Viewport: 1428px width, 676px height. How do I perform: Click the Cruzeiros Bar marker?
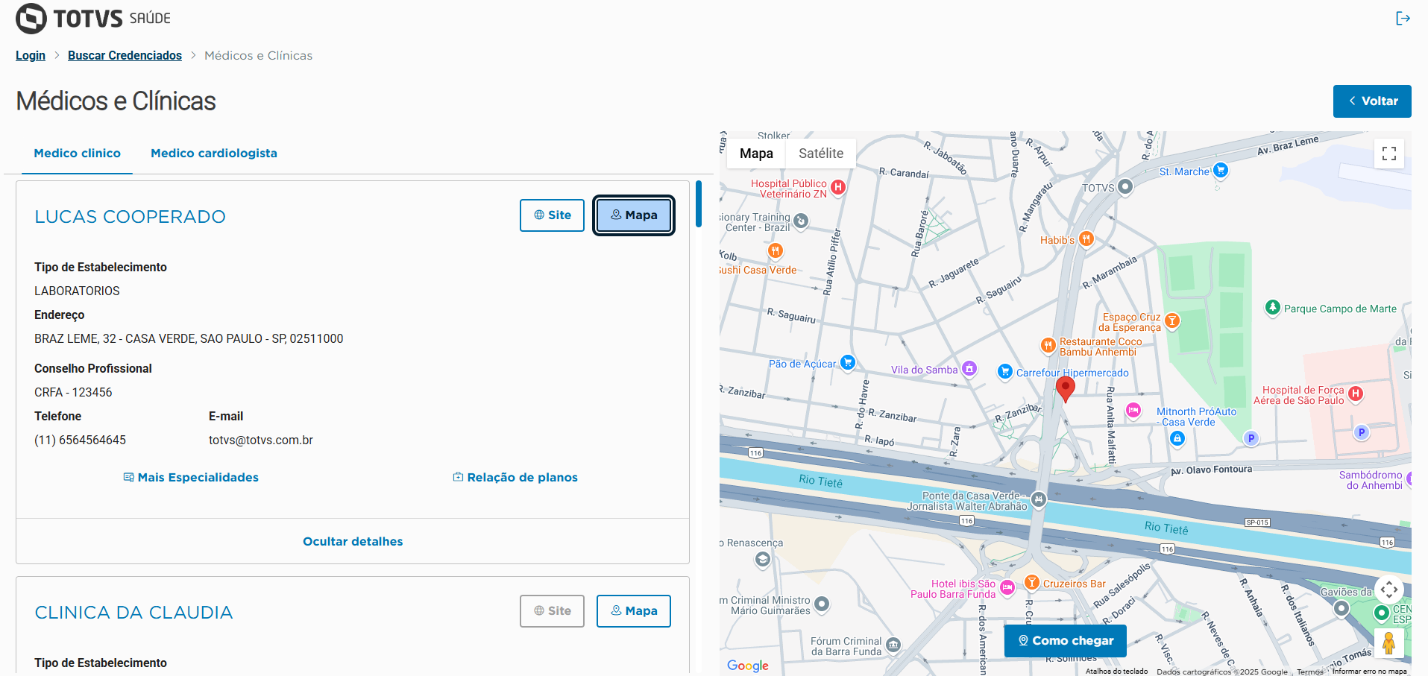pyautogui.click(x=1032, y=583)
